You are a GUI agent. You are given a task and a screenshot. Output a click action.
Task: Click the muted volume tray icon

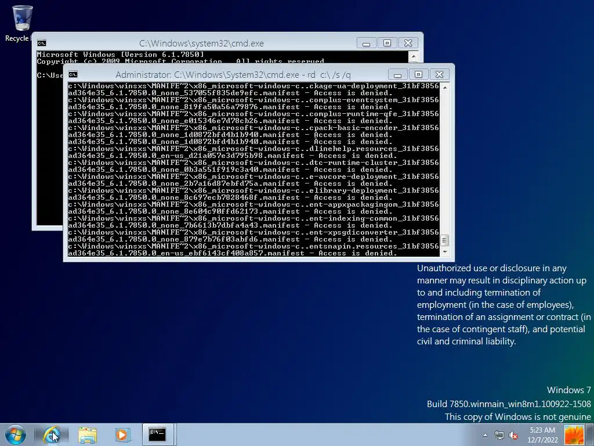(513, 435)
